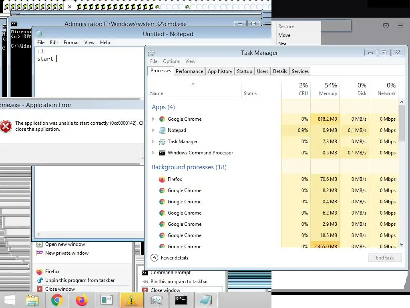Click the Status column header

point(261,89)
